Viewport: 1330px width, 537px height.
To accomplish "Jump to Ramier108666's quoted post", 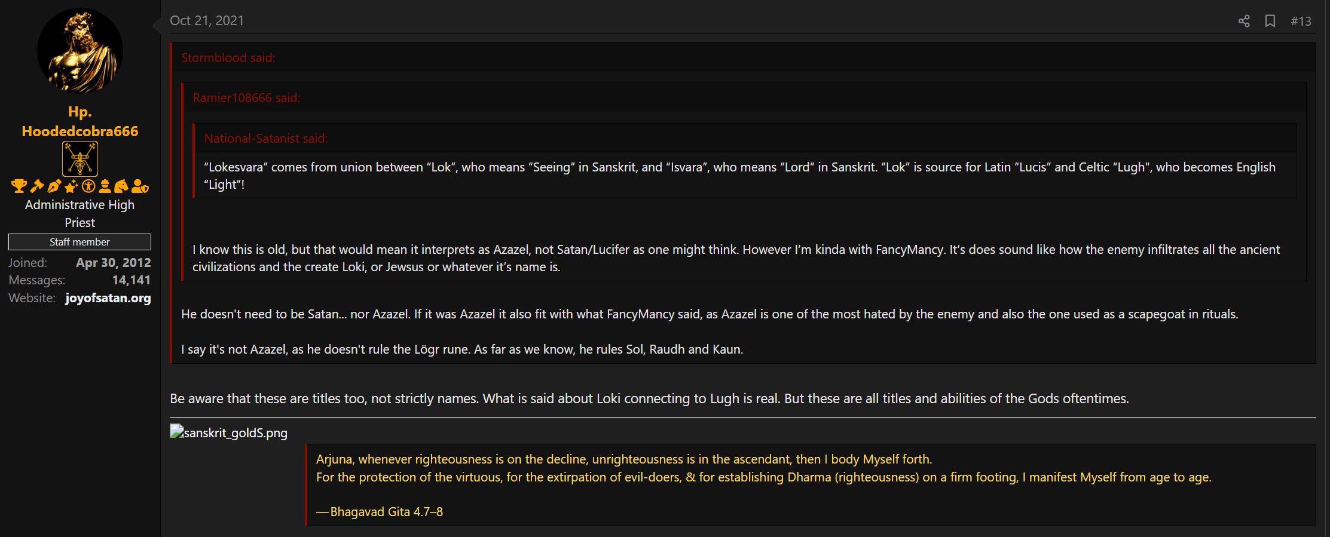I will tap(246, 98).
